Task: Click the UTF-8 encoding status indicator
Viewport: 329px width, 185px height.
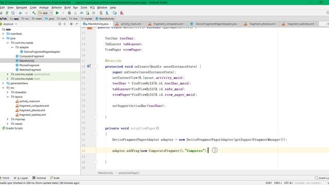Action: coord(288,183)
